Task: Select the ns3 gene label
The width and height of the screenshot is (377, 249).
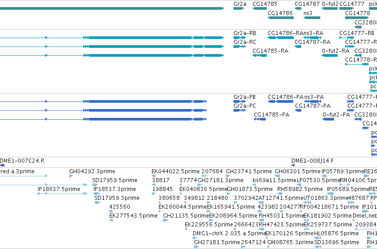Action: coord(308,13)
